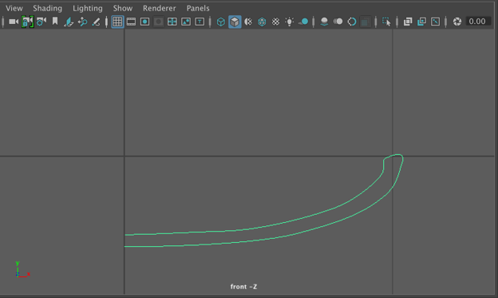Click the 'front -Z' camera label
Screen dimensions: 498x298
click(243, 287)
